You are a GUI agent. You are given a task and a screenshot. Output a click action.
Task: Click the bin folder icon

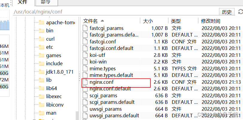(42, 31)
